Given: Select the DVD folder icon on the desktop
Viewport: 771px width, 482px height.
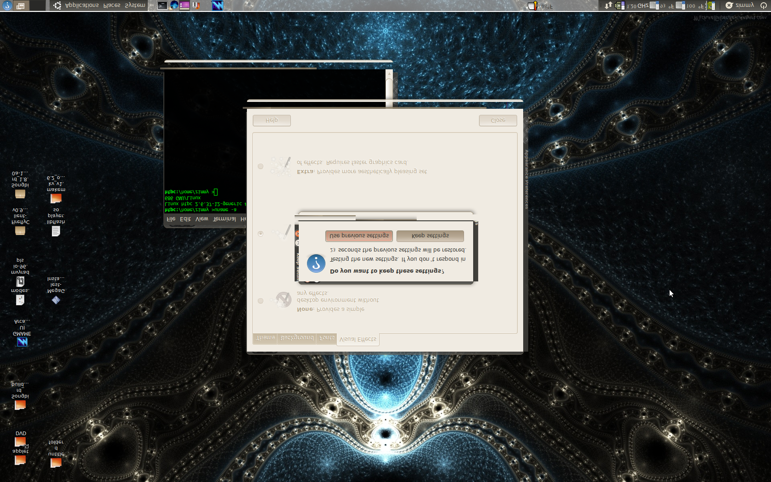Looking at the screenshot, I should [20, 442].
